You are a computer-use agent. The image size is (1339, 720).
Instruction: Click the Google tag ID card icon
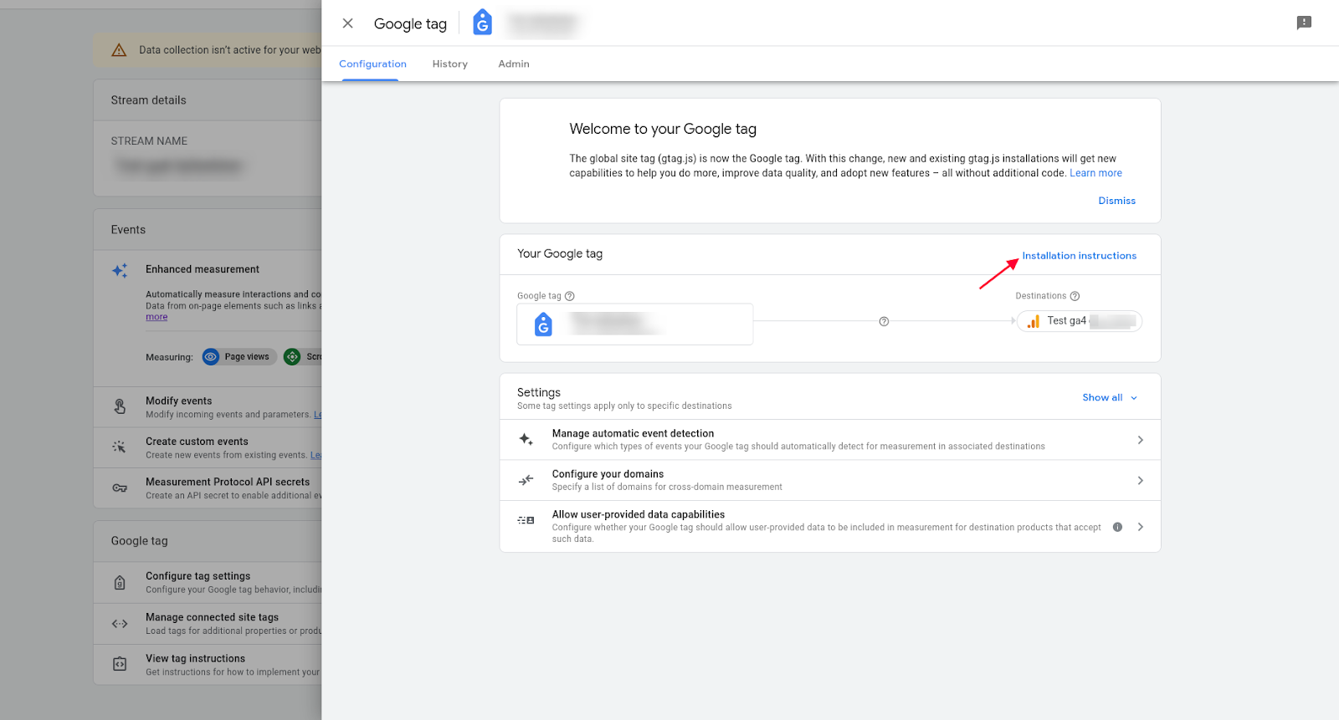click(544, 324)
